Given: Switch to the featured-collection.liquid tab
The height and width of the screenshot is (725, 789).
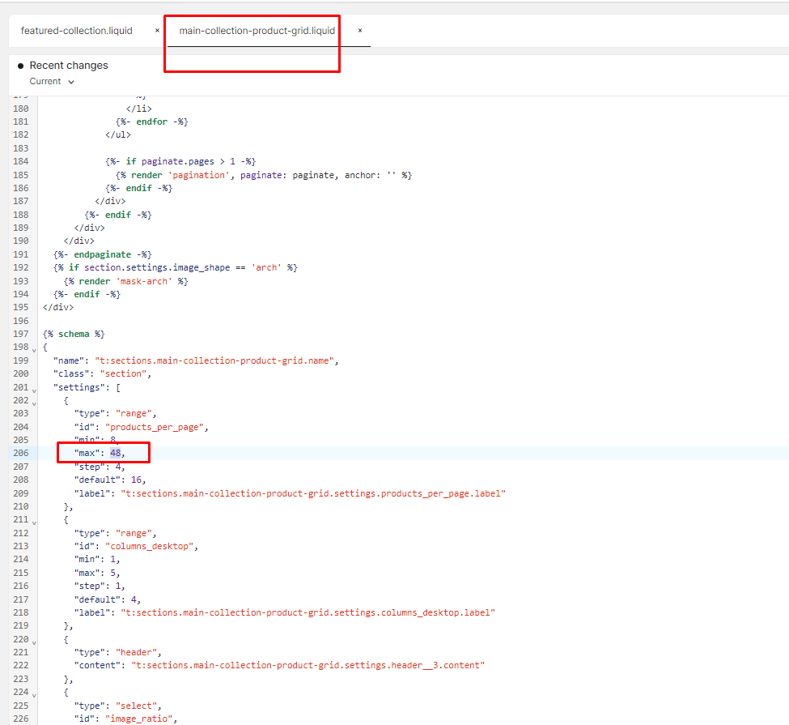Looking at the screenshot, I should [x=76, y=31].
